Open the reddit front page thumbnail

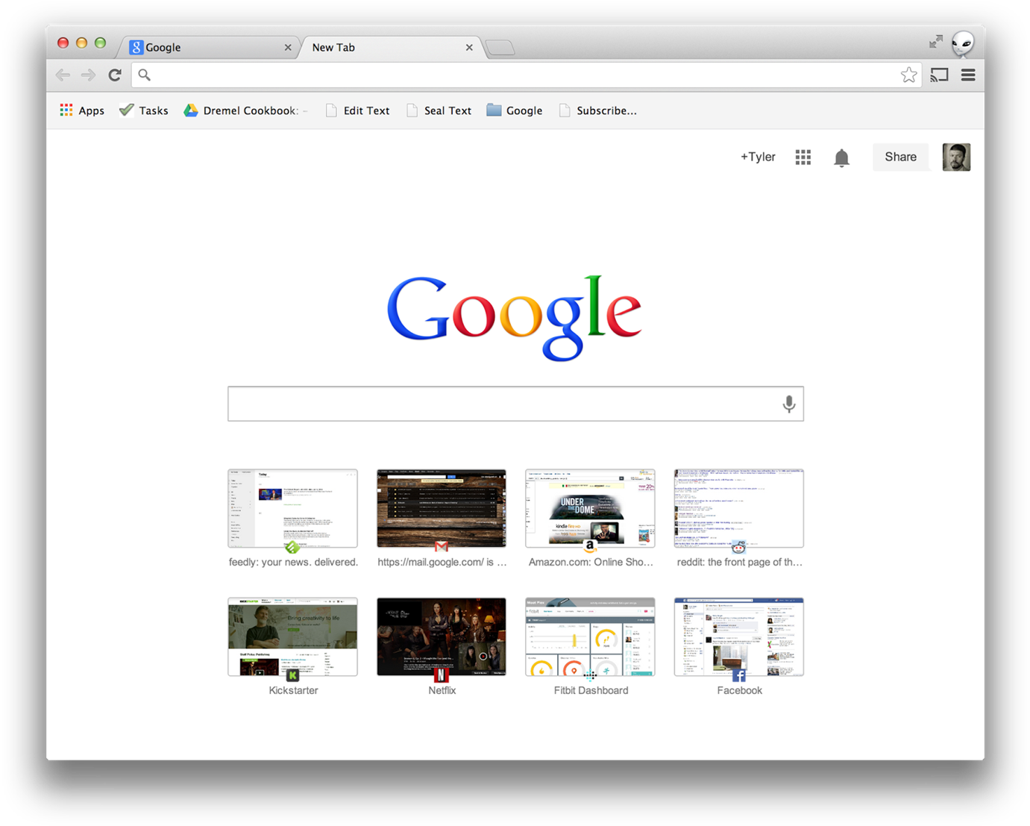click(x=739, y=509)
